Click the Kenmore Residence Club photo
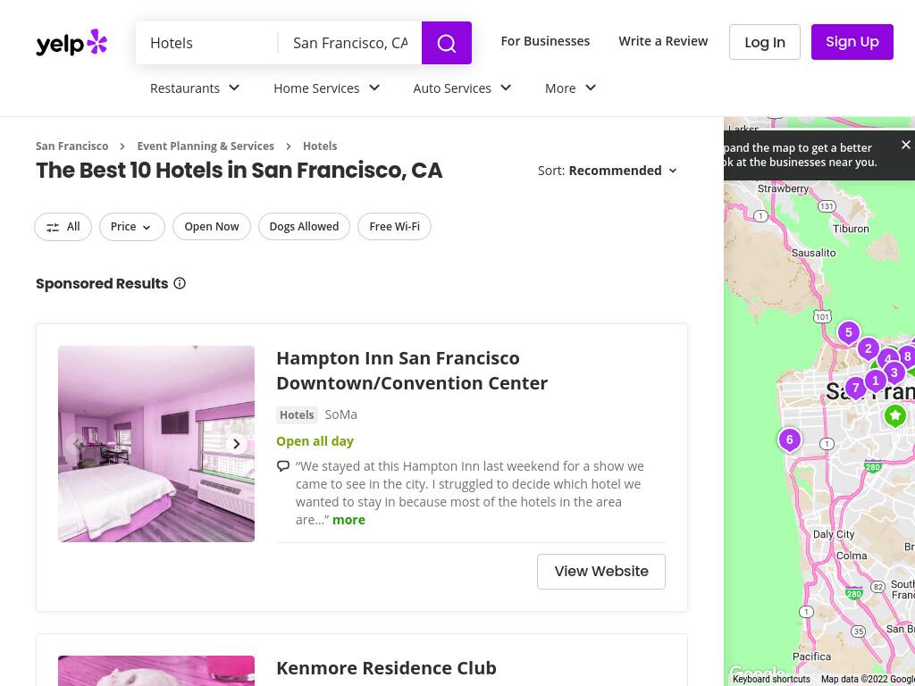Image resolution: width=915 pixels, height=686 pixels. point(156,671)
